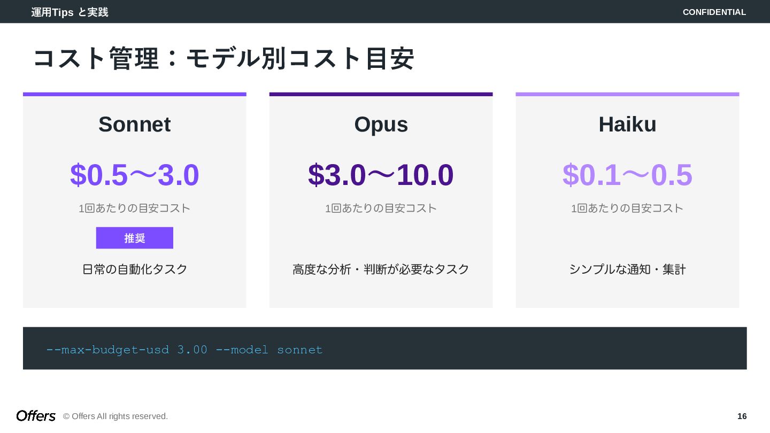Click the Offers All rights reserved text
Screen dimensions: 770x433
click(115, 416)
